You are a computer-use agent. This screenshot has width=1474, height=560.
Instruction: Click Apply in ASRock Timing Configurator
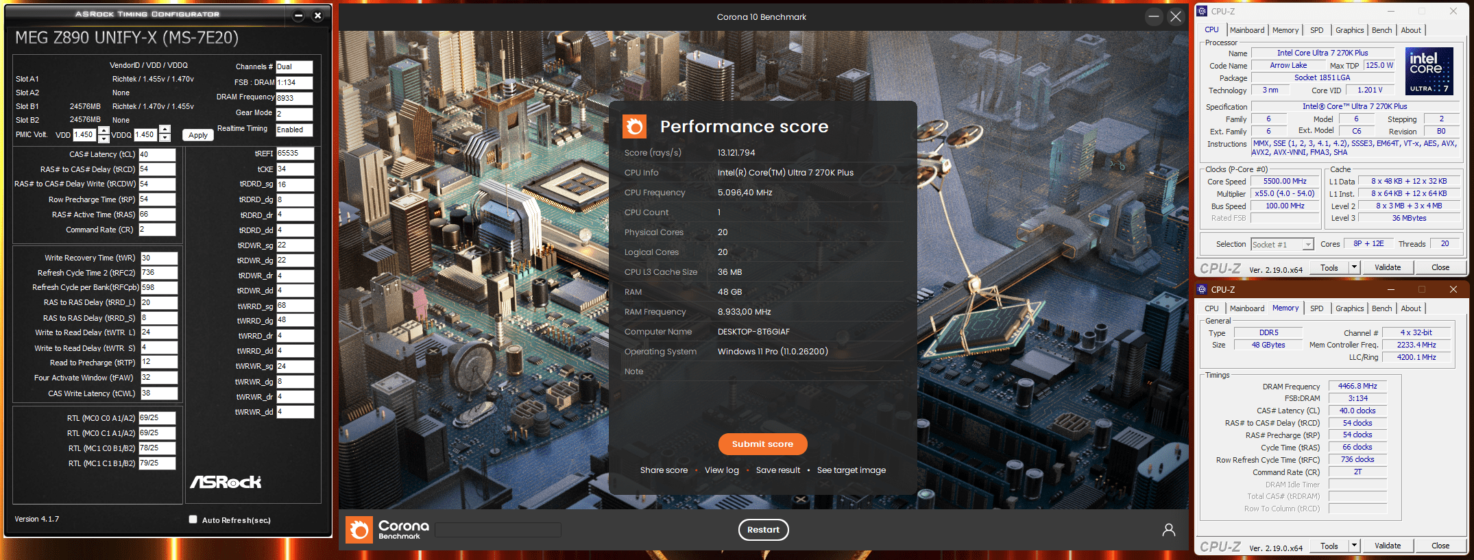point(198,135)
